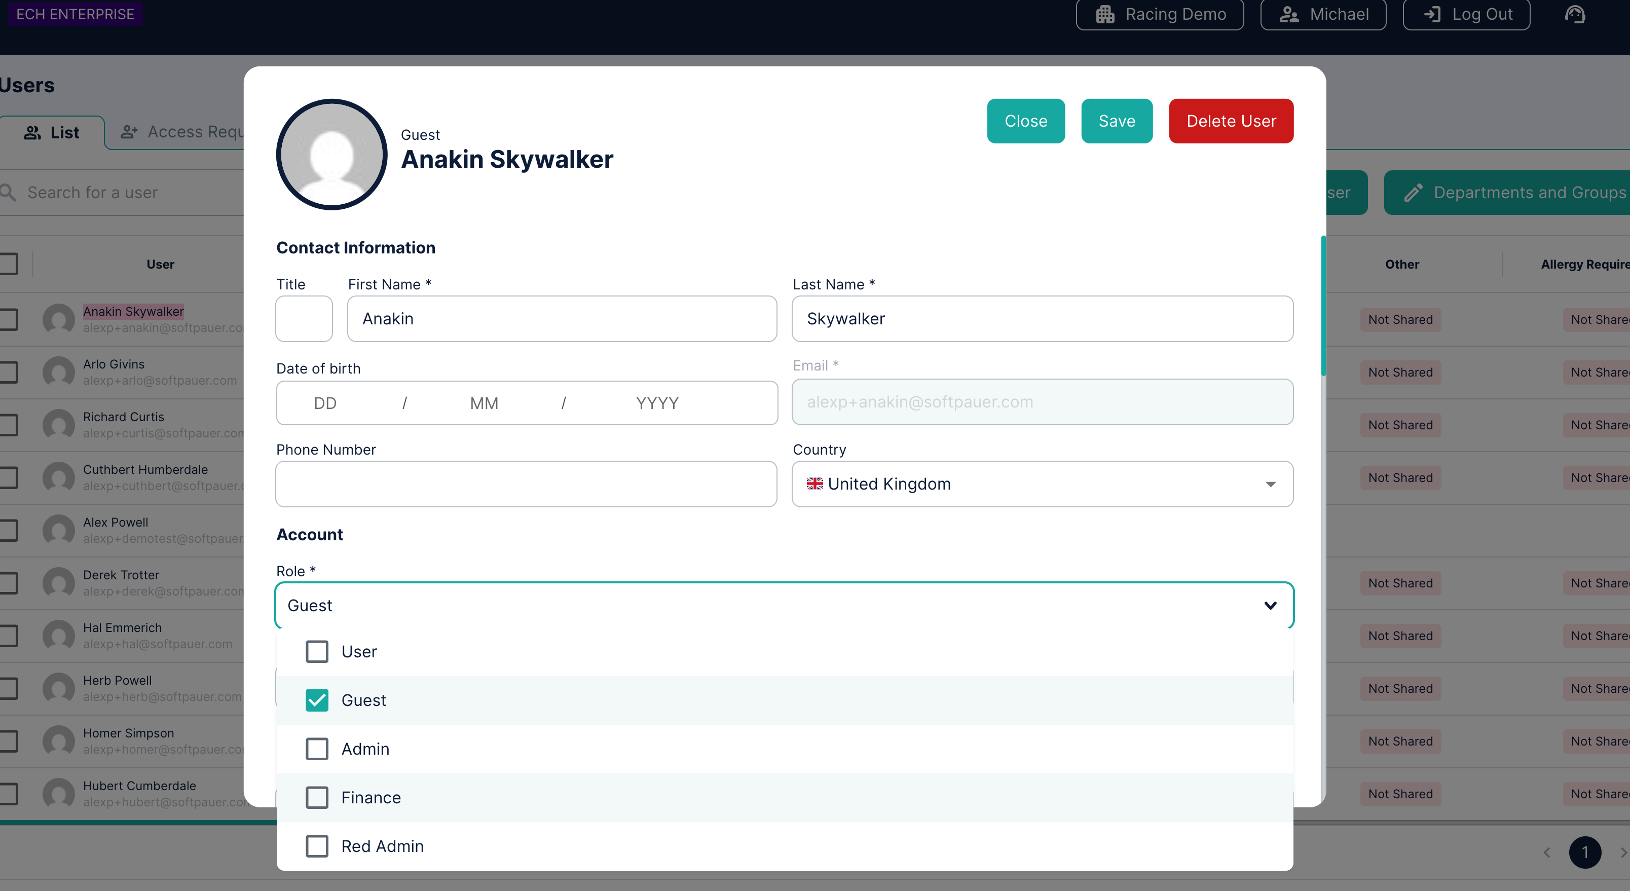Click the month MM field
The height and width of the screenshot is (891, 1630).
(484, 403)
